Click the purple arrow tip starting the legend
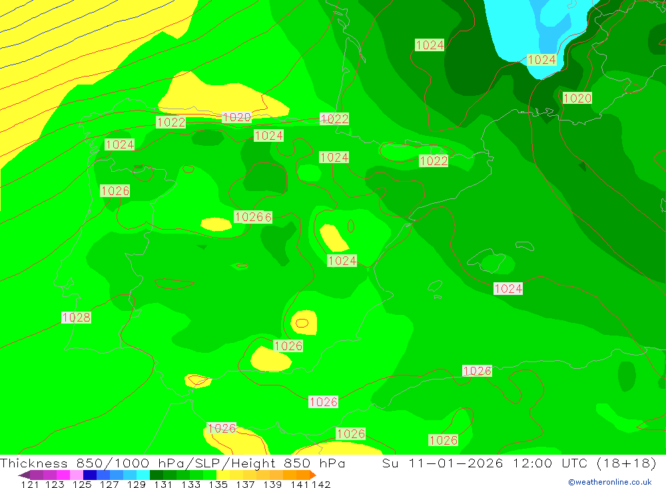 point(24,475)
